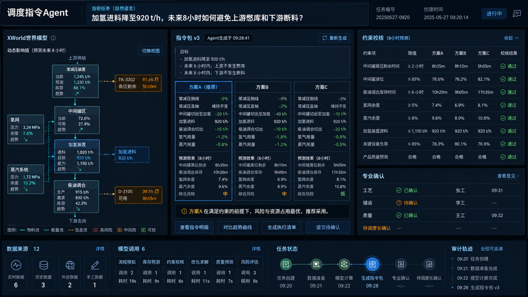
Task: Select the 柴油调合 node
Action: pos(76,197)
